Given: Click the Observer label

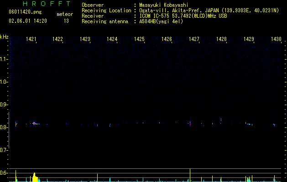Looking at the screenshot, I should coord(93,5).
